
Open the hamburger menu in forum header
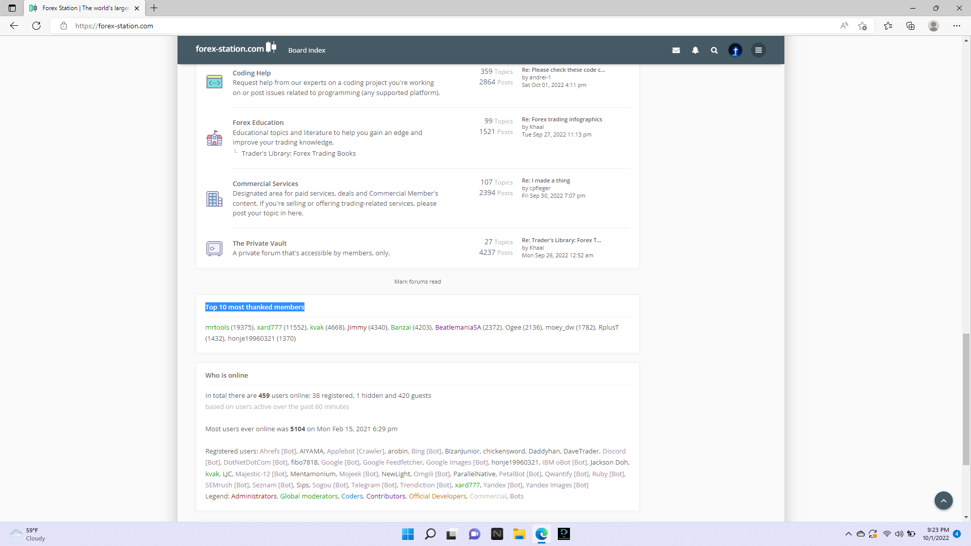tap(759, 50)
